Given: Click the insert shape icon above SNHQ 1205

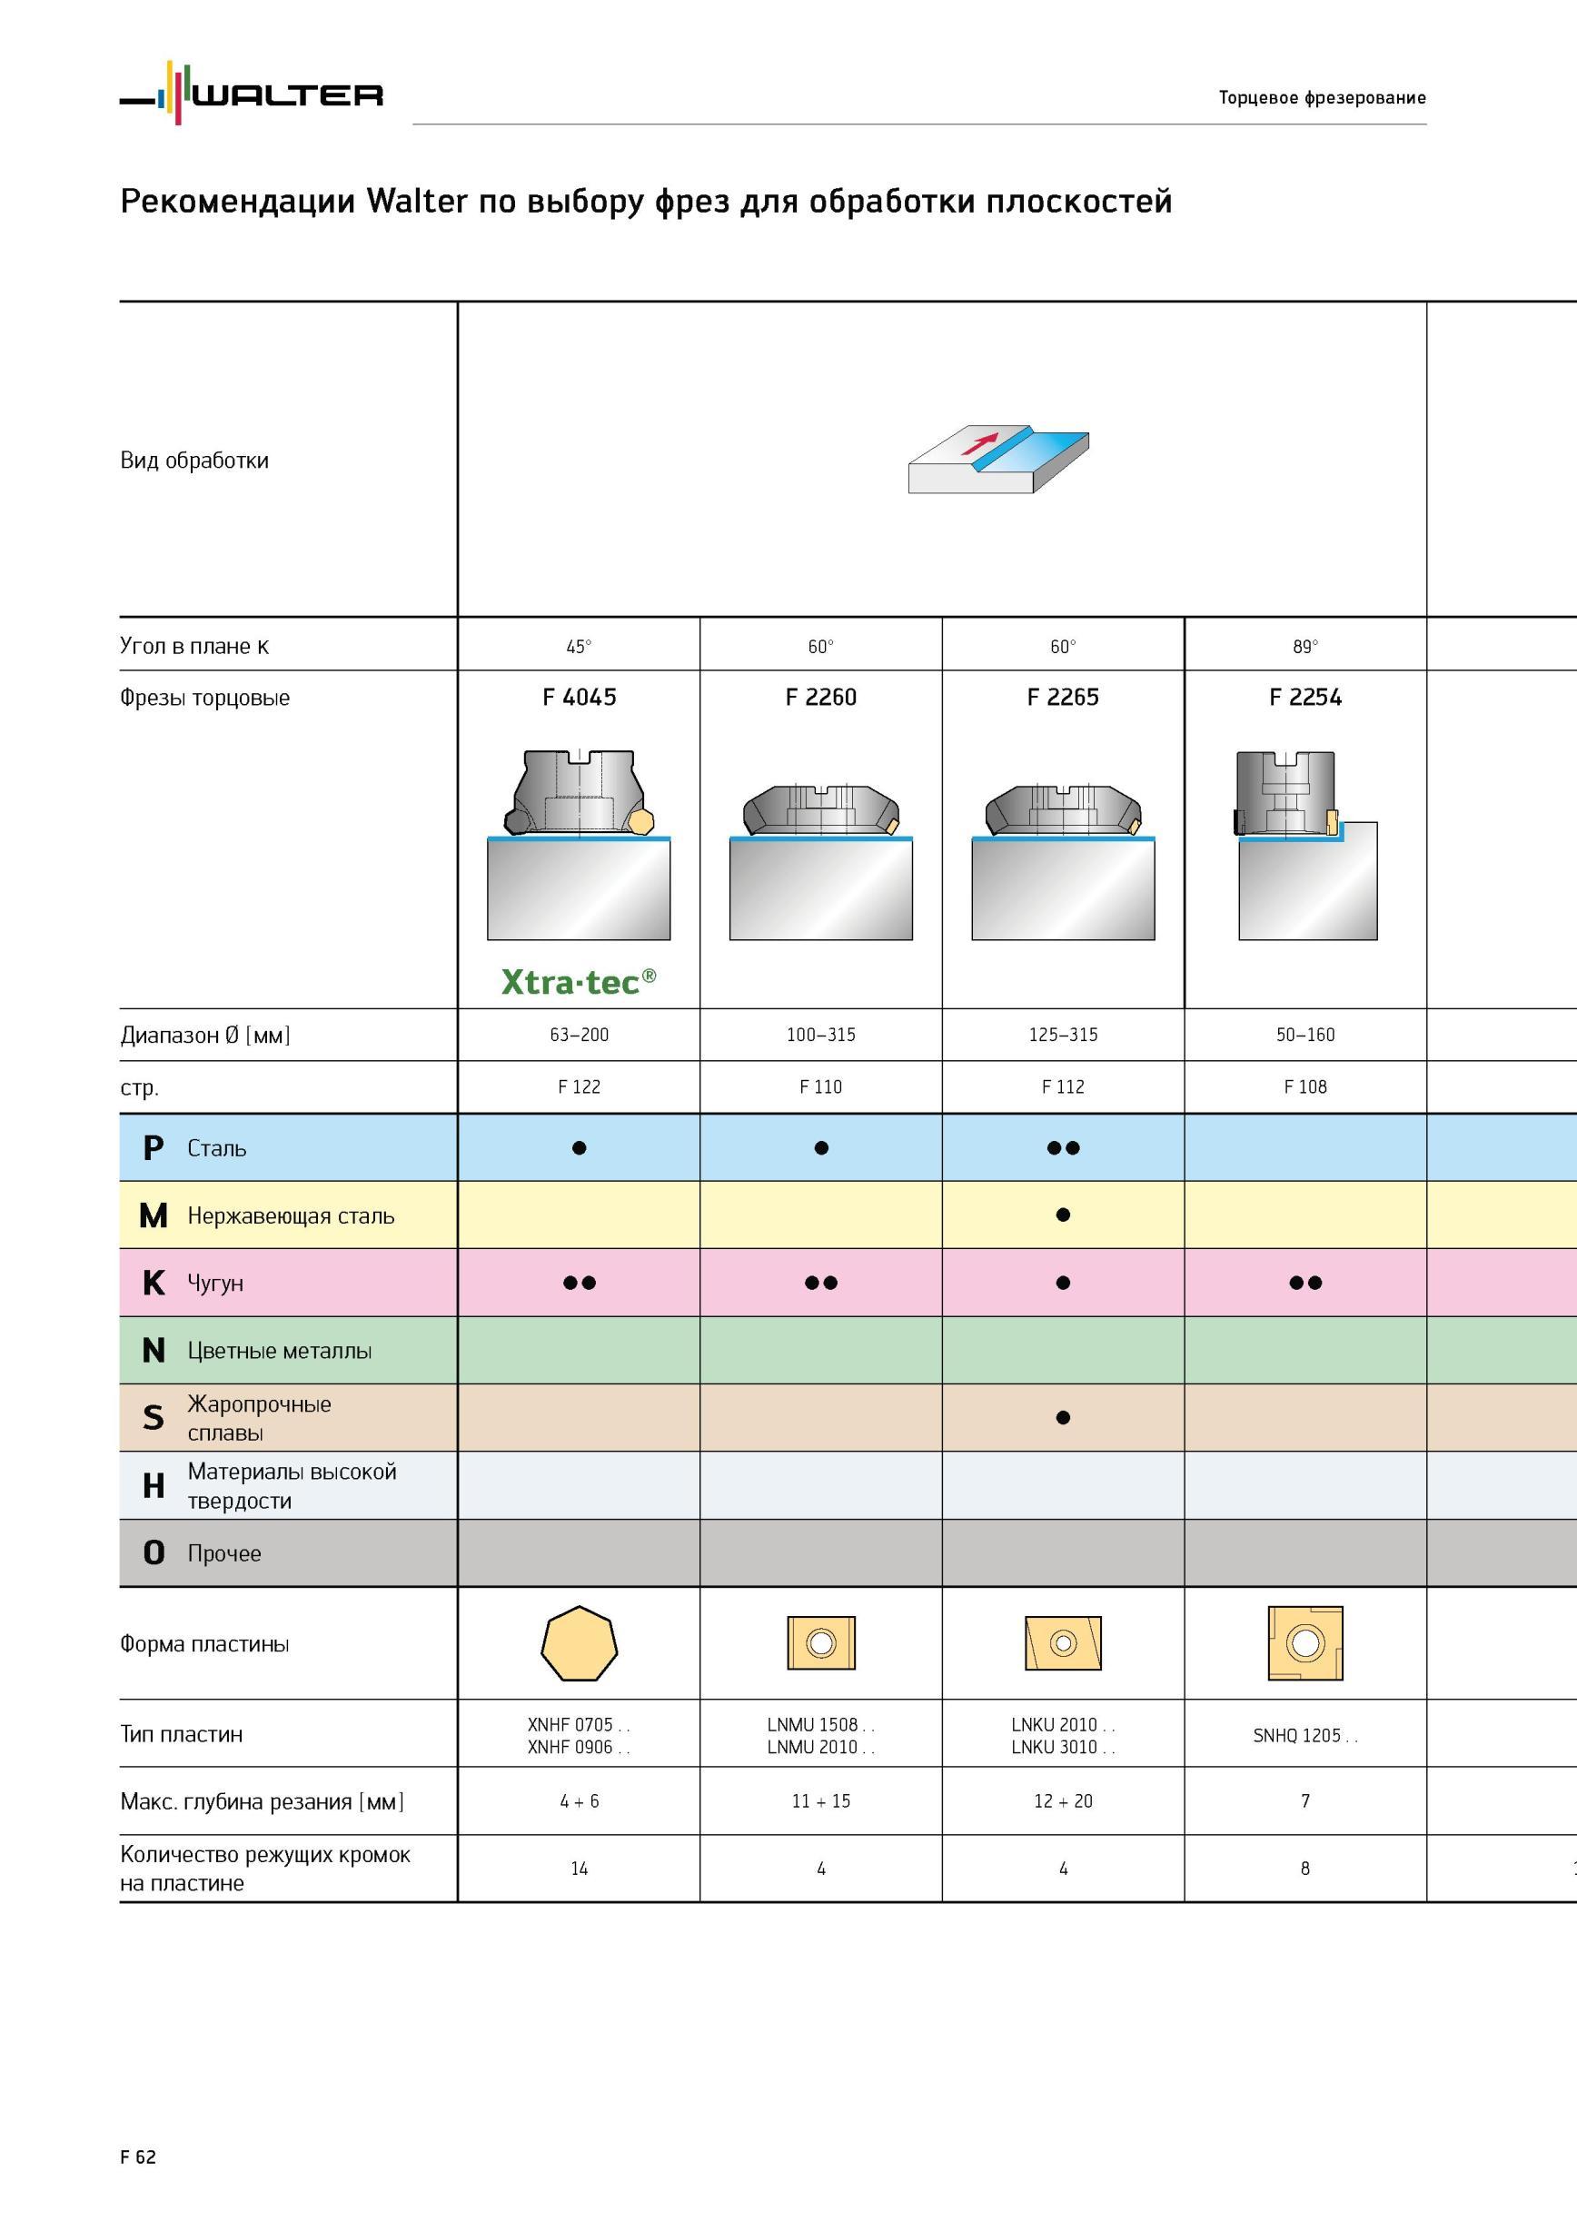Looking at the screenshot, I should (1306, 1643).
